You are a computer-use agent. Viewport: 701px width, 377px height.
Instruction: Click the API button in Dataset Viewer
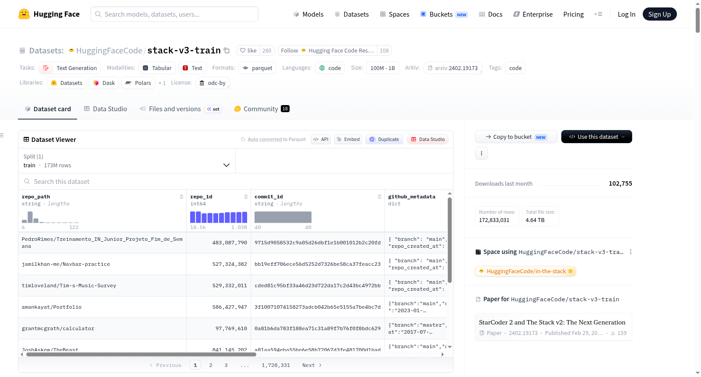click(321, 139)
